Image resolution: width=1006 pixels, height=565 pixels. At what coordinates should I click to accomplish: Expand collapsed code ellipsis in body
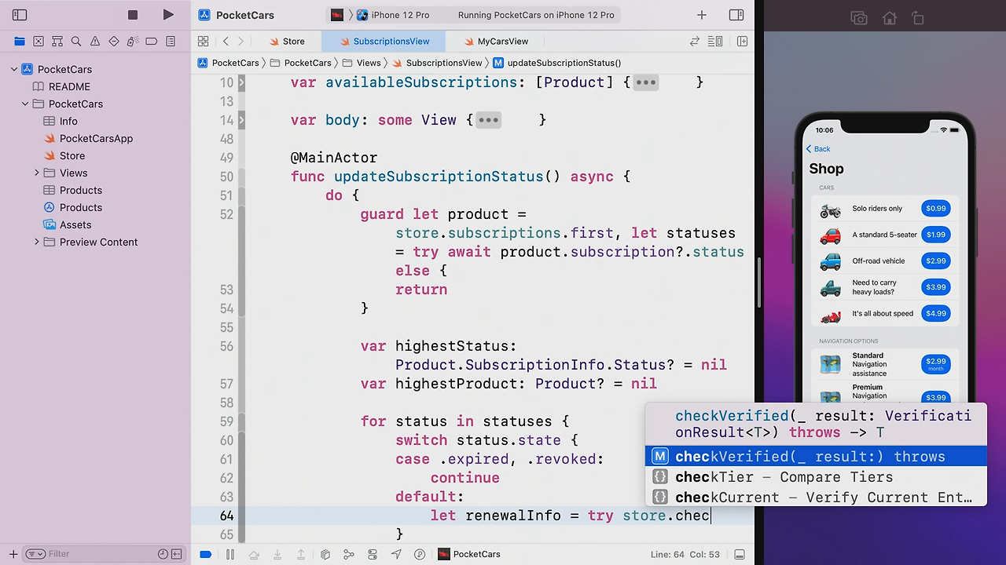pyautogui.click(x=488, y=120)
